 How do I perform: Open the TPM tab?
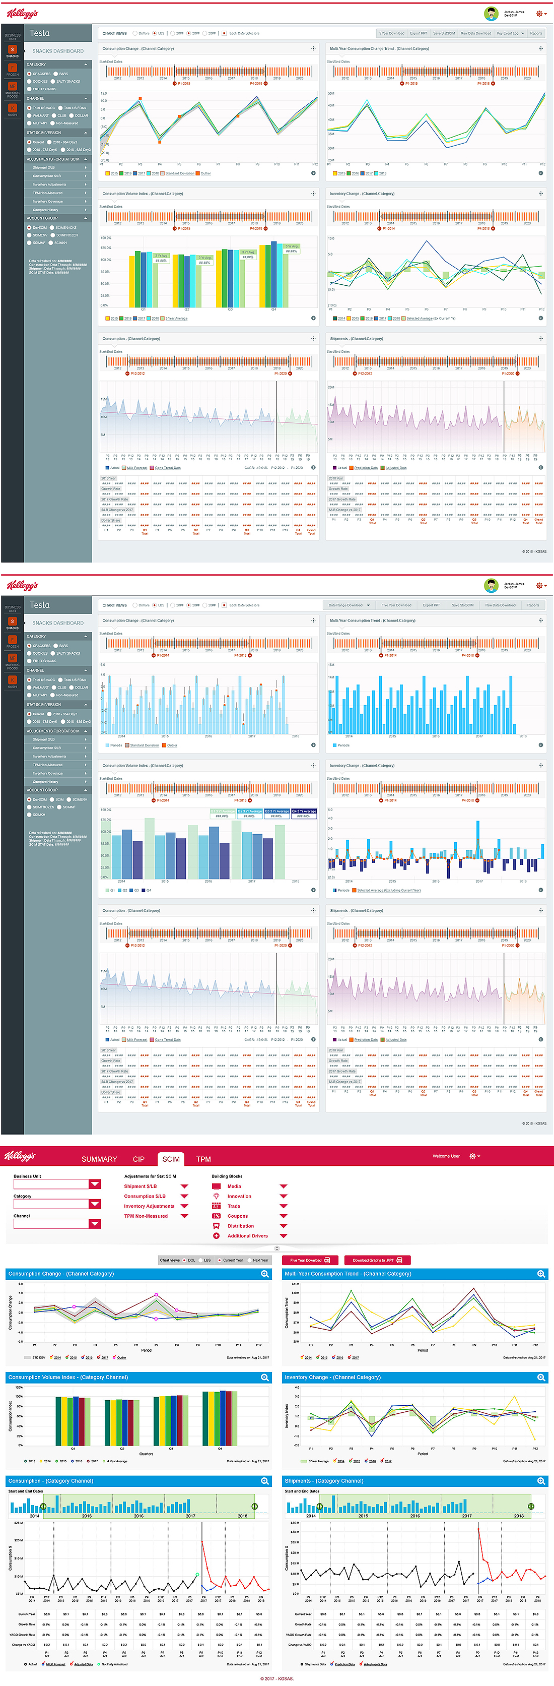click(x=203, y=1159)
